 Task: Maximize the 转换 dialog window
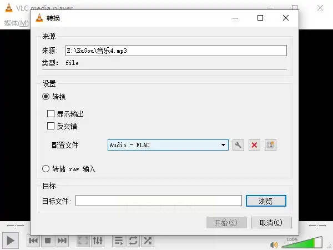(x=260, y=18)
